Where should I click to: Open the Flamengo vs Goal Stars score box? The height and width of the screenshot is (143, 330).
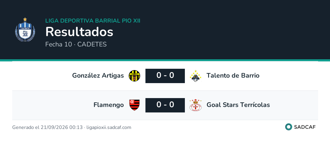pyautogui.click(x=165, y=105)
